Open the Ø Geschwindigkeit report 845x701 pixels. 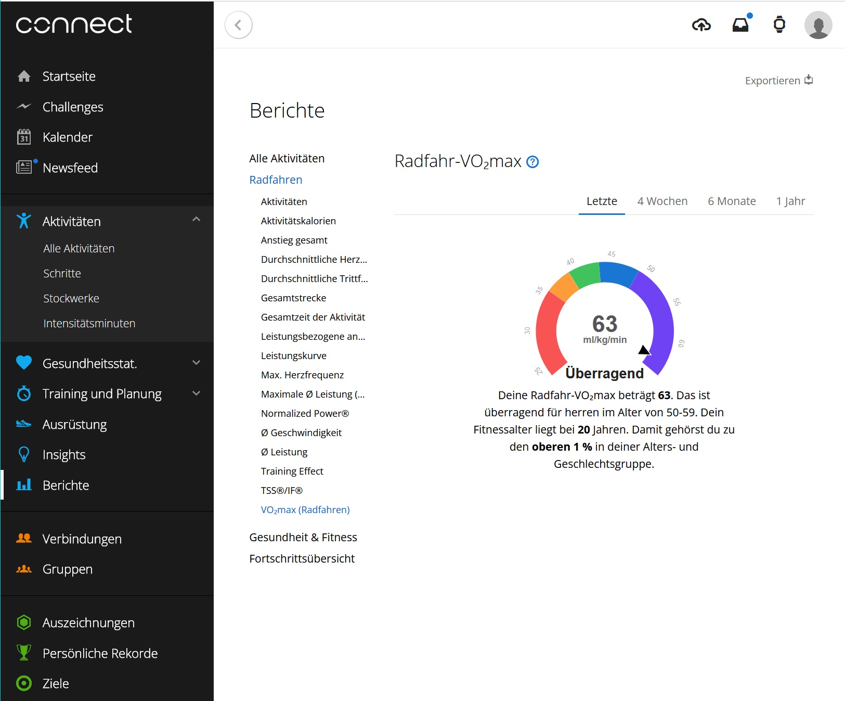301,432
